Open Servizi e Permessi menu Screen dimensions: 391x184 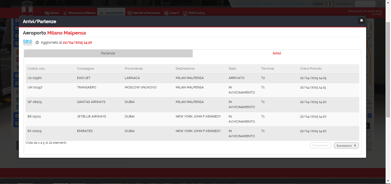tap(144, 13)
